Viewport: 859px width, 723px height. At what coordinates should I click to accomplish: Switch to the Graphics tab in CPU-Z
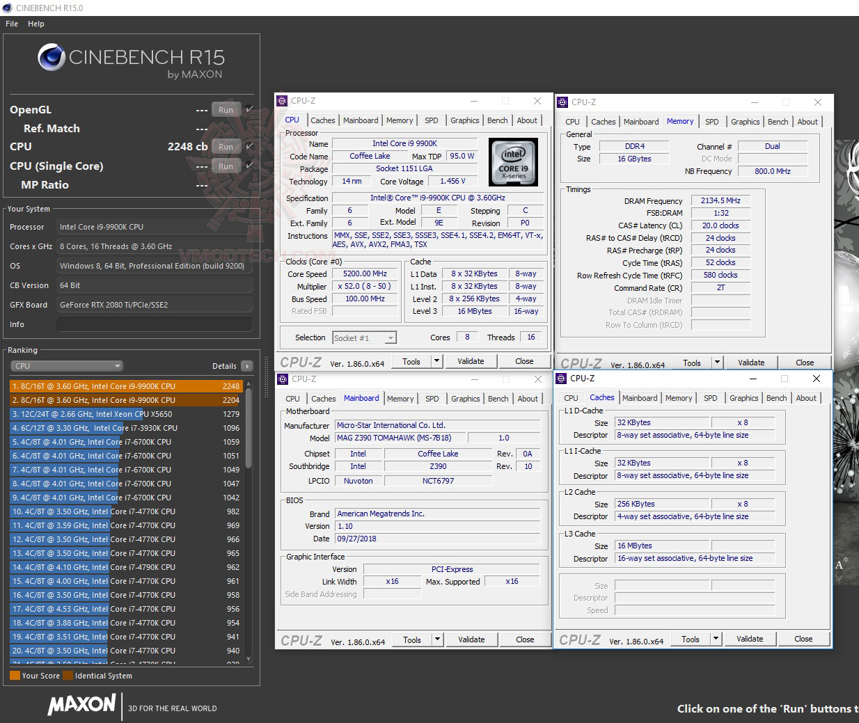[x=464, y=120]
